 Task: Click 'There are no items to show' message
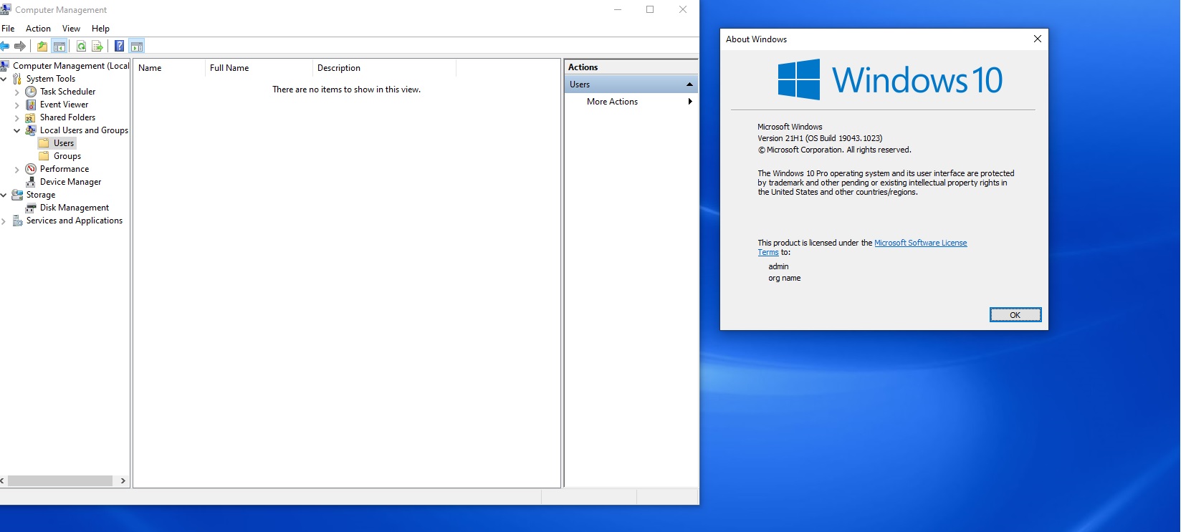[346, 90]
